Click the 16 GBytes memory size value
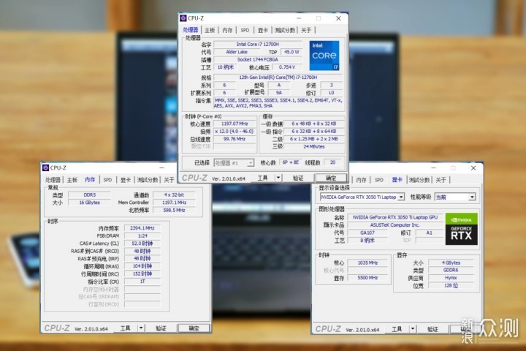Viewport: 526px width, 351px height. click(90, 203)
